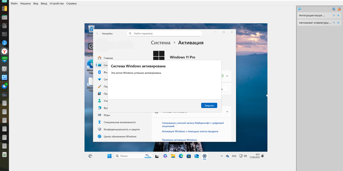Click the network Wi-Fi icon in sidebar
The height and width of the screenshot is (171, 343).
(x=99, y=79)
